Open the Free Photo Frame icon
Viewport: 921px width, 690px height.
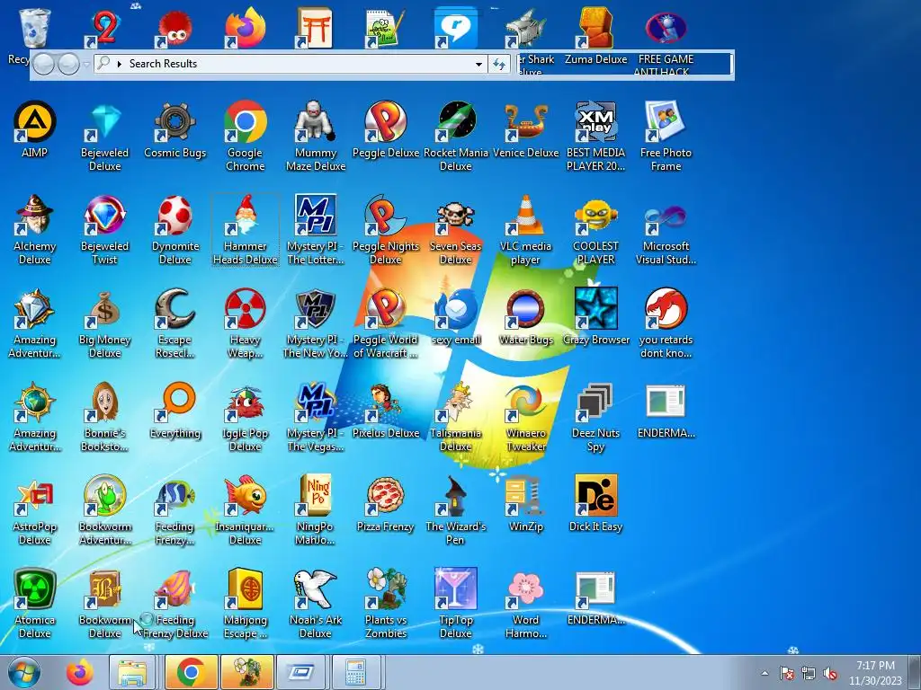coord(666,137)
